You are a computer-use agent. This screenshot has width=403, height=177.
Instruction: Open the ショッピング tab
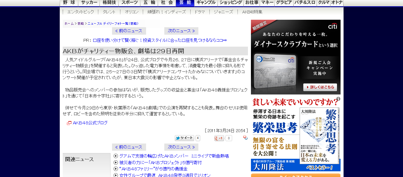click(x=231, y=3)
